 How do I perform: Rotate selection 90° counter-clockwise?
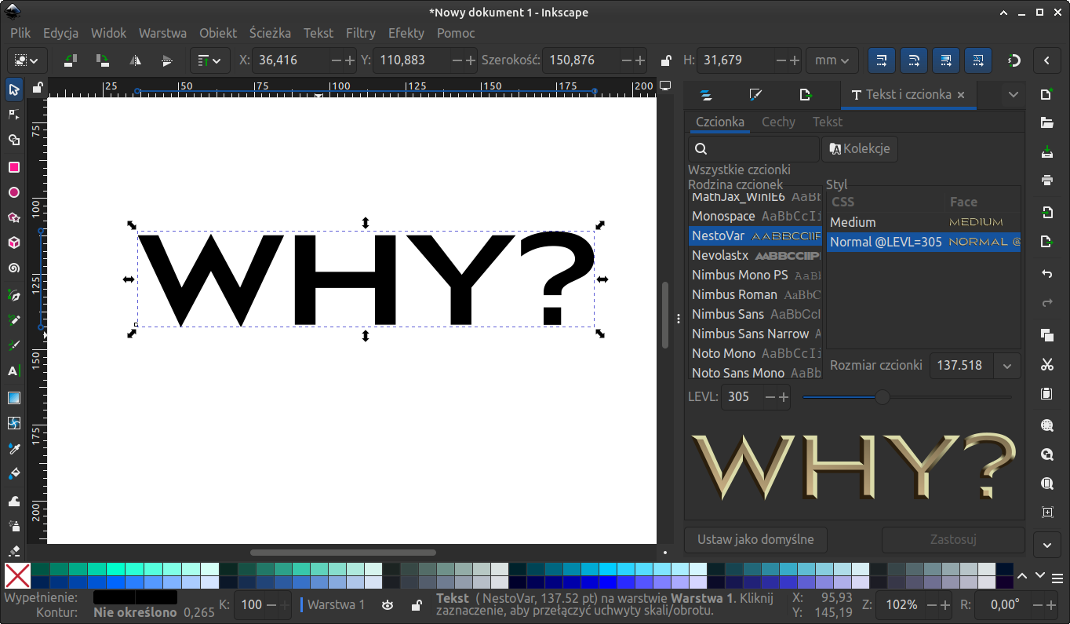pyautogui.click(x=71, y=60)
